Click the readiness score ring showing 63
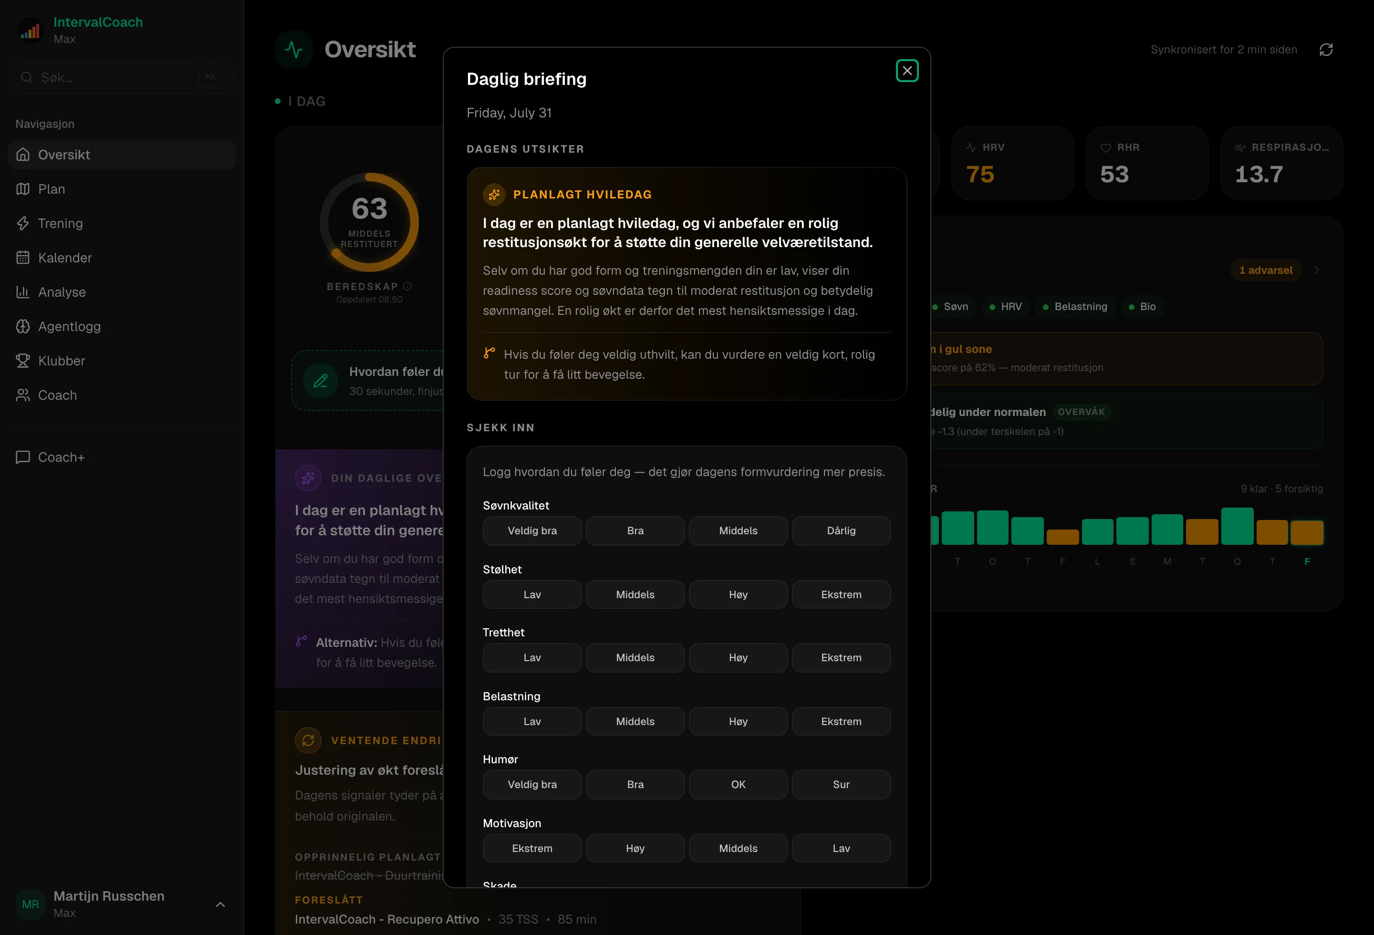Image resolution: width=1374 pixels, height=935 pixels. (370, 222)
